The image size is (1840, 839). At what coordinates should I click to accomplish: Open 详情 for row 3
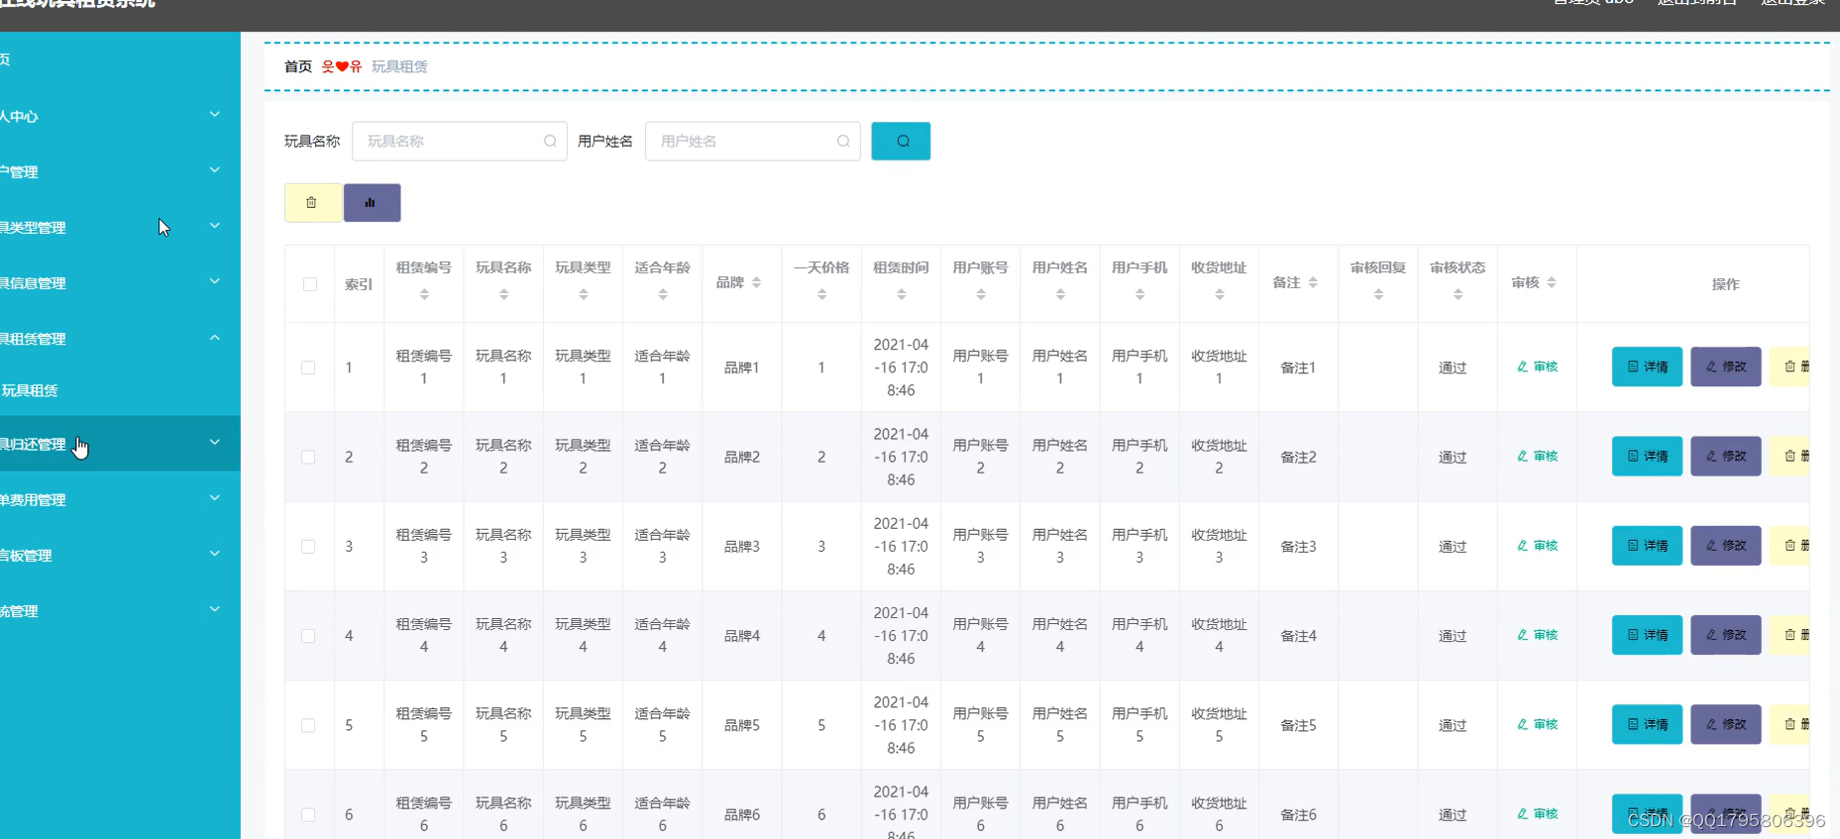coord(1647,546)
